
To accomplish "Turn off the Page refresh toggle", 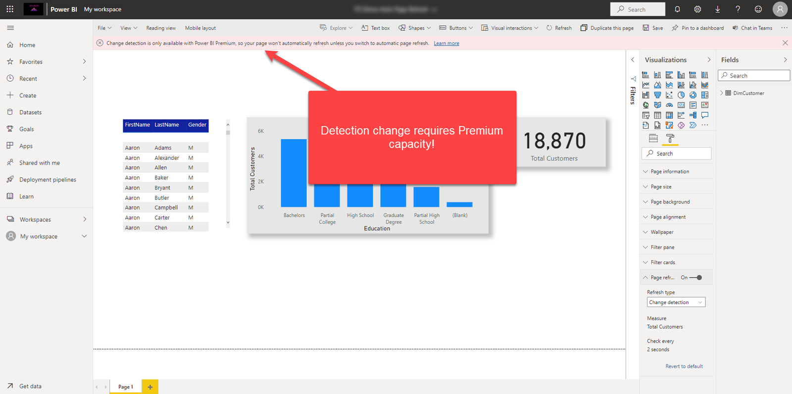I will coord(696,277).
